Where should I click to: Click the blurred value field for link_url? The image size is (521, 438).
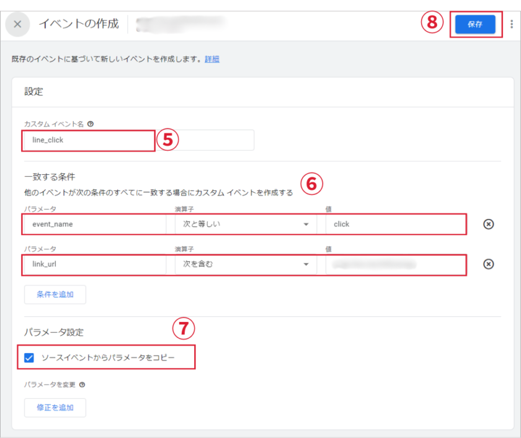394,264
